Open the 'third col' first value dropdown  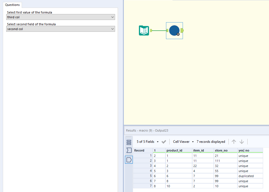[60, 17]
